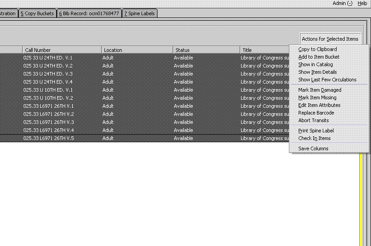Select Show Last Few Circulations

pyautogui.click(x=327, y=80)
